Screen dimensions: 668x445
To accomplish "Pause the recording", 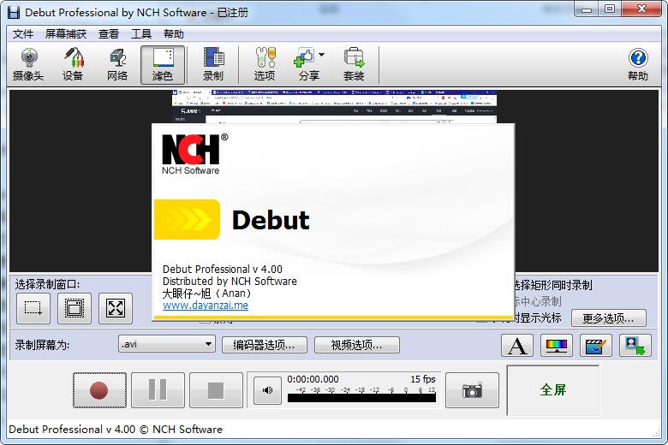I will coord(158,390).
